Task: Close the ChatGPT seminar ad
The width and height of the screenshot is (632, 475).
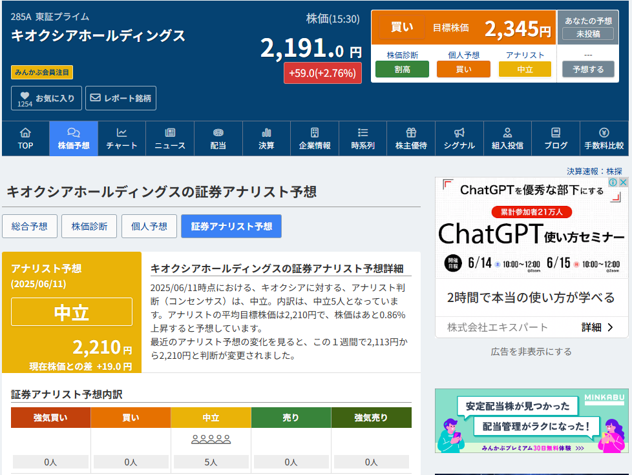Action: 623,183
